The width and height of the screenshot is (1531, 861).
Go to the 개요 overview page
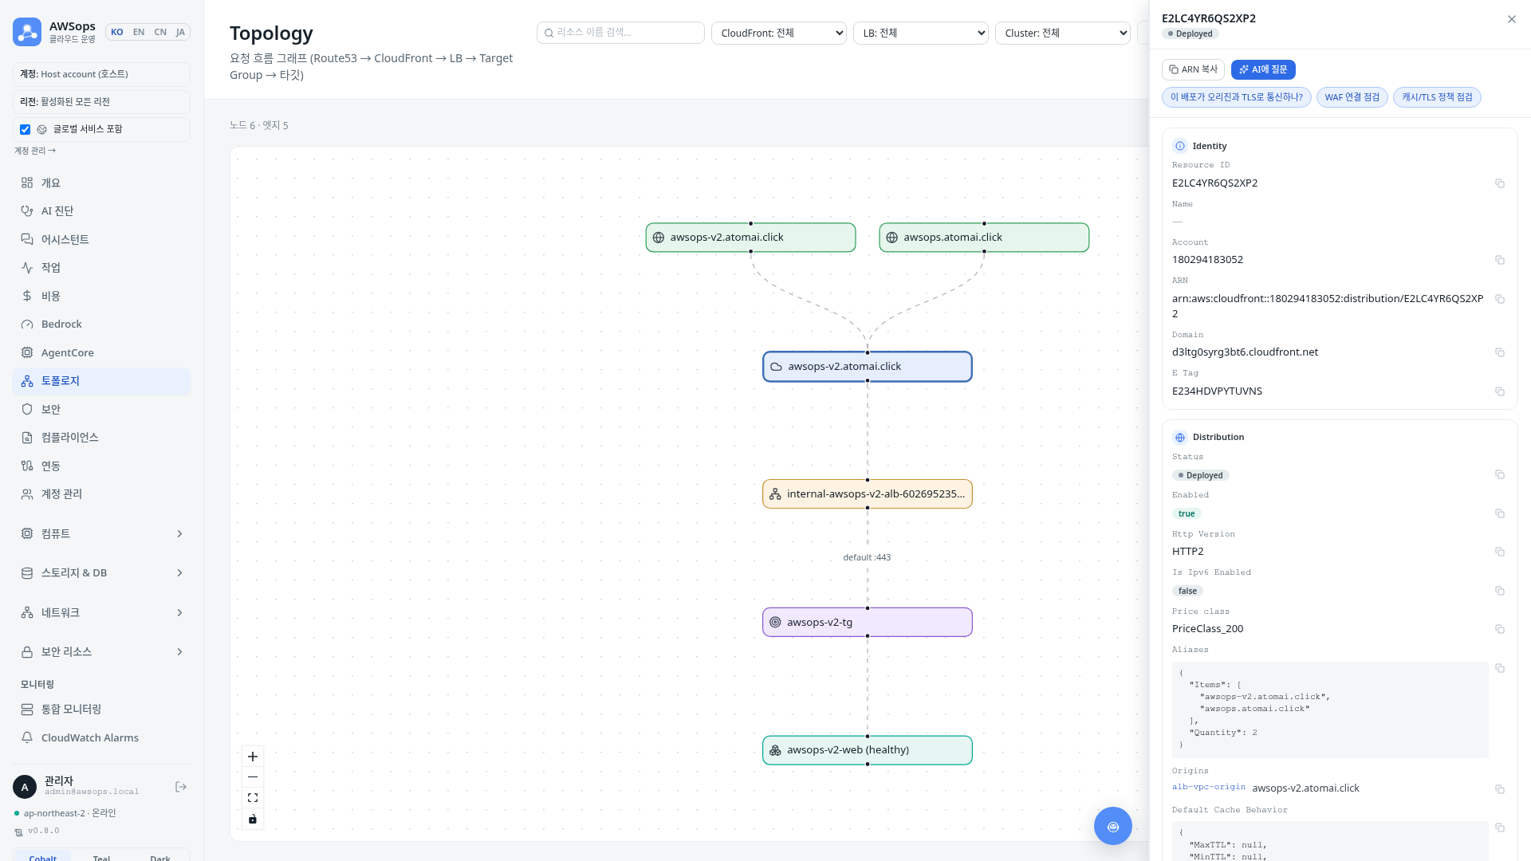pyautogui.click(x=102, y=183)
